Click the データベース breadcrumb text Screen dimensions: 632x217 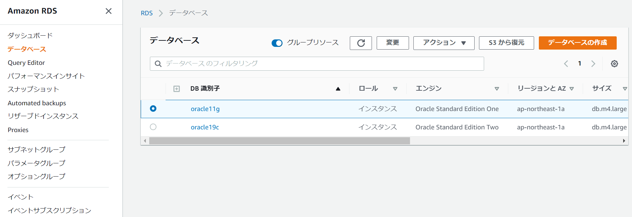[189, 13]
